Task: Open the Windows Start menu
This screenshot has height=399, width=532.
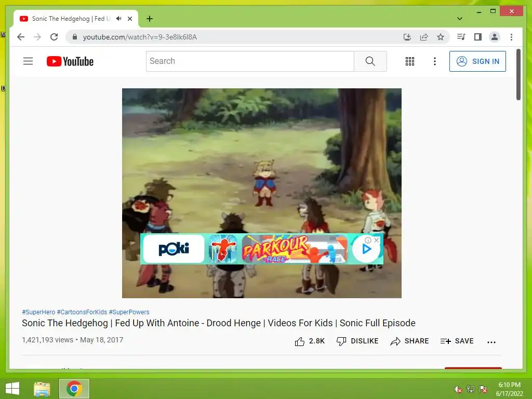Action: click(12, 389)
